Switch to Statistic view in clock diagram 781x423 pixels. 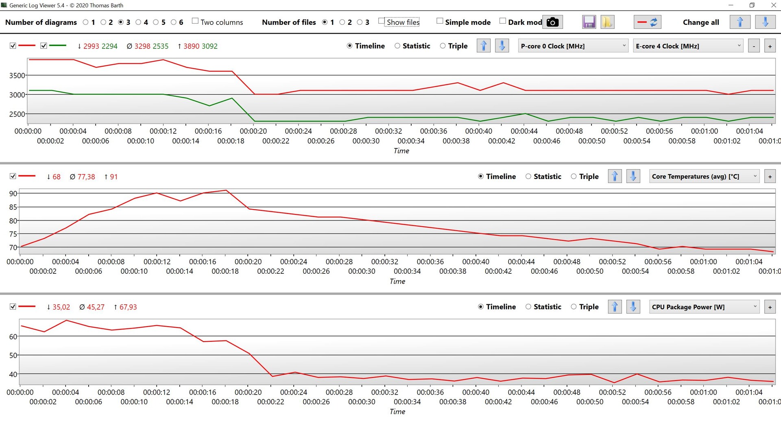coord(397,46)
